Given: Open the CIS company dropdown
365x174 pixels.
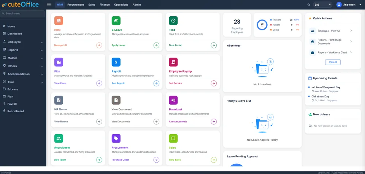Looking at the screenshot, I should click(x=322, y=5).
